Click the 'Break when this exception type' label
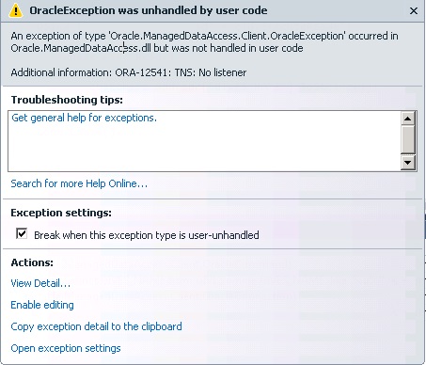 coord(147,235)
